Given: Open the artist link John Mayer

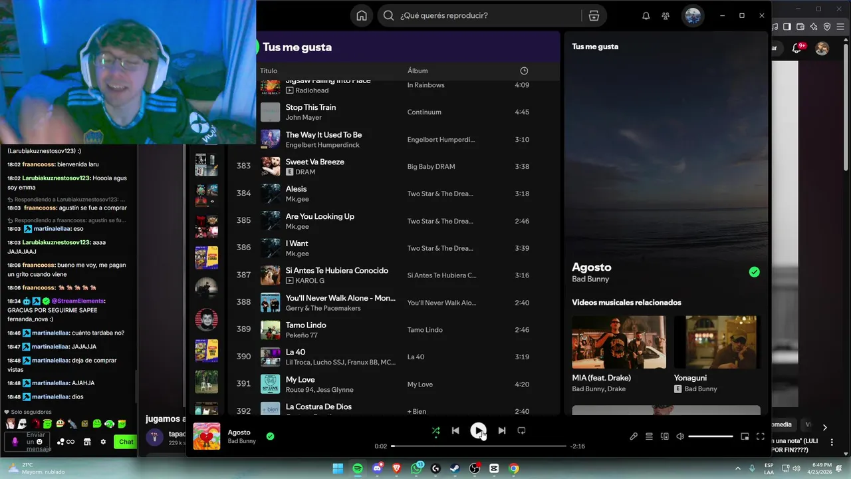Looking at the screenshot, I should point(304,118).
